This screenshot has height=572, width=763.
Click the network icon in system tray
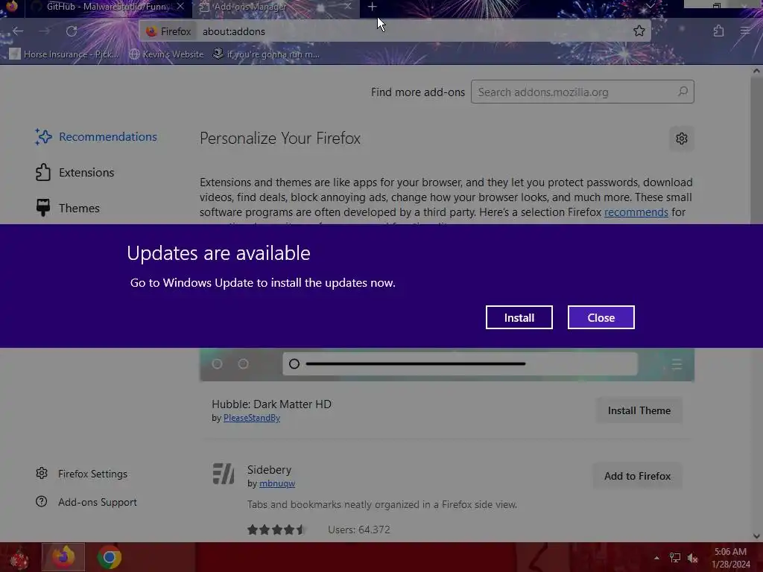click(674, 558)
